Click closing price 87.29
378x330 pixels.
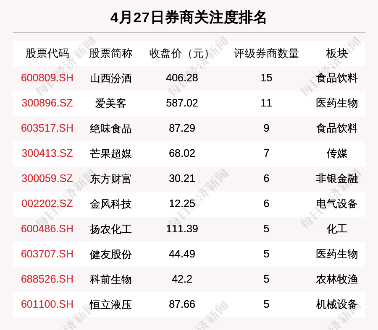coord(182,128)
